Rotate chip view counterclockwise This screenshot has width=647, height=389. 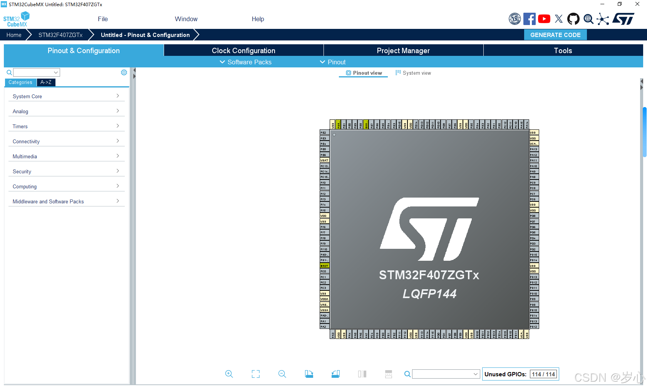tap(335, 374)
